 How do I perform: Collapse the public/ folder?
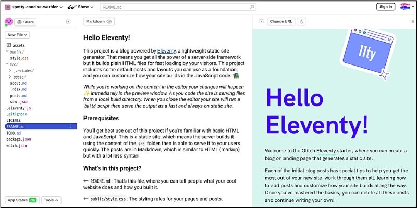point(15,51)
